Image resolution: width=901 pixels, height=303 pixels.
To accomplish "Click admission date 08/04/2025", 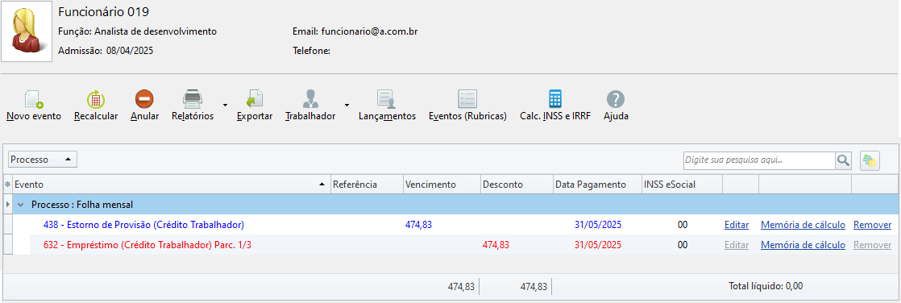I will click(129, 51).
